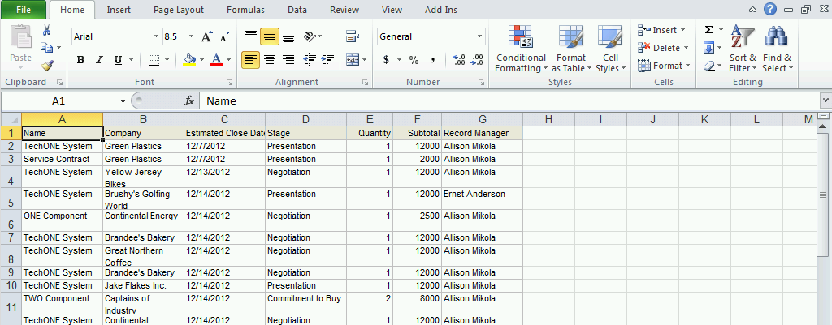Click Decrease Indent
Viewport: 832px width, 325px height.
point(310,60)
